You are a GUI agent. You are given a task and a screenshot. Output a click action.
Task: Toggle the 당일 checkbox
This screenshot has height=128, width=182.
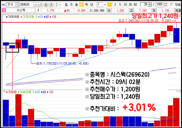[x=172, y=5]
